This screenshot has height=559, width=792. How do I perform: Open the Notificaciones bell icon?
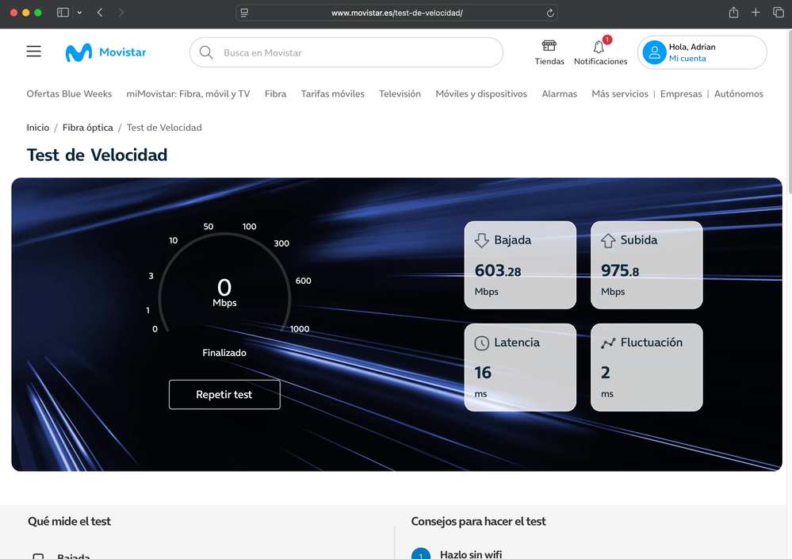click(x=599, y=47)
